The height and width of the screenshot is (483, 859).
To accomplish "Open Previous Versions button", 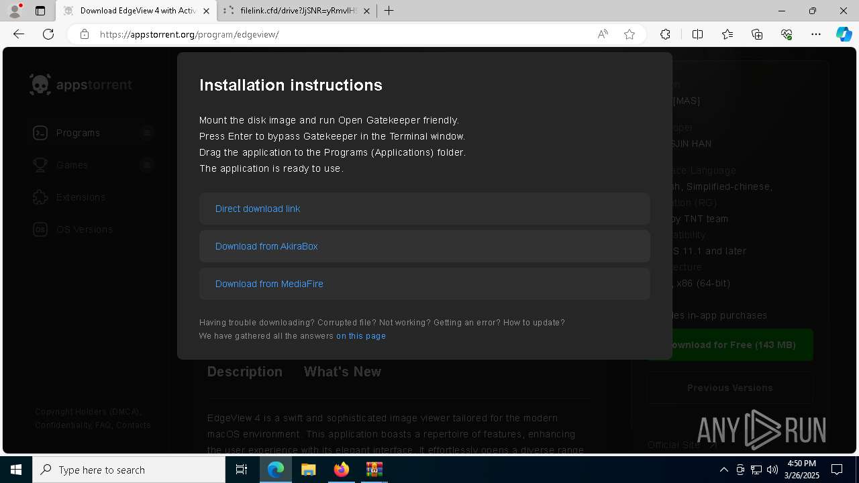I will [x=729, y=388].
